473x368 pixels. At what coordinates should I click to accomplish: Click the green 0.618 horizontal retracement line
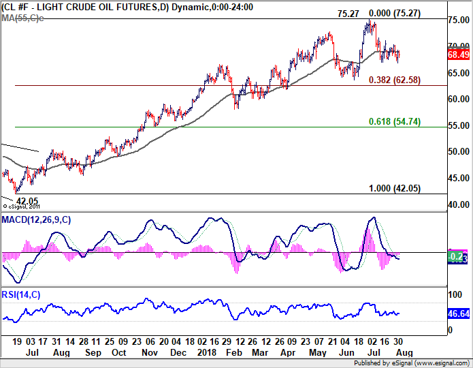(x=231, y=127)
